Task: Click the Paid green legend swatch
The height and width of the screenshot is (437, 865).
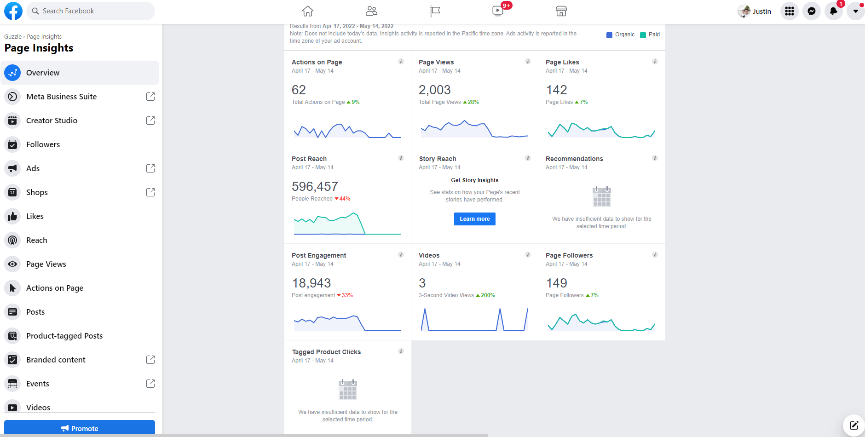Action: coord(643,35)
